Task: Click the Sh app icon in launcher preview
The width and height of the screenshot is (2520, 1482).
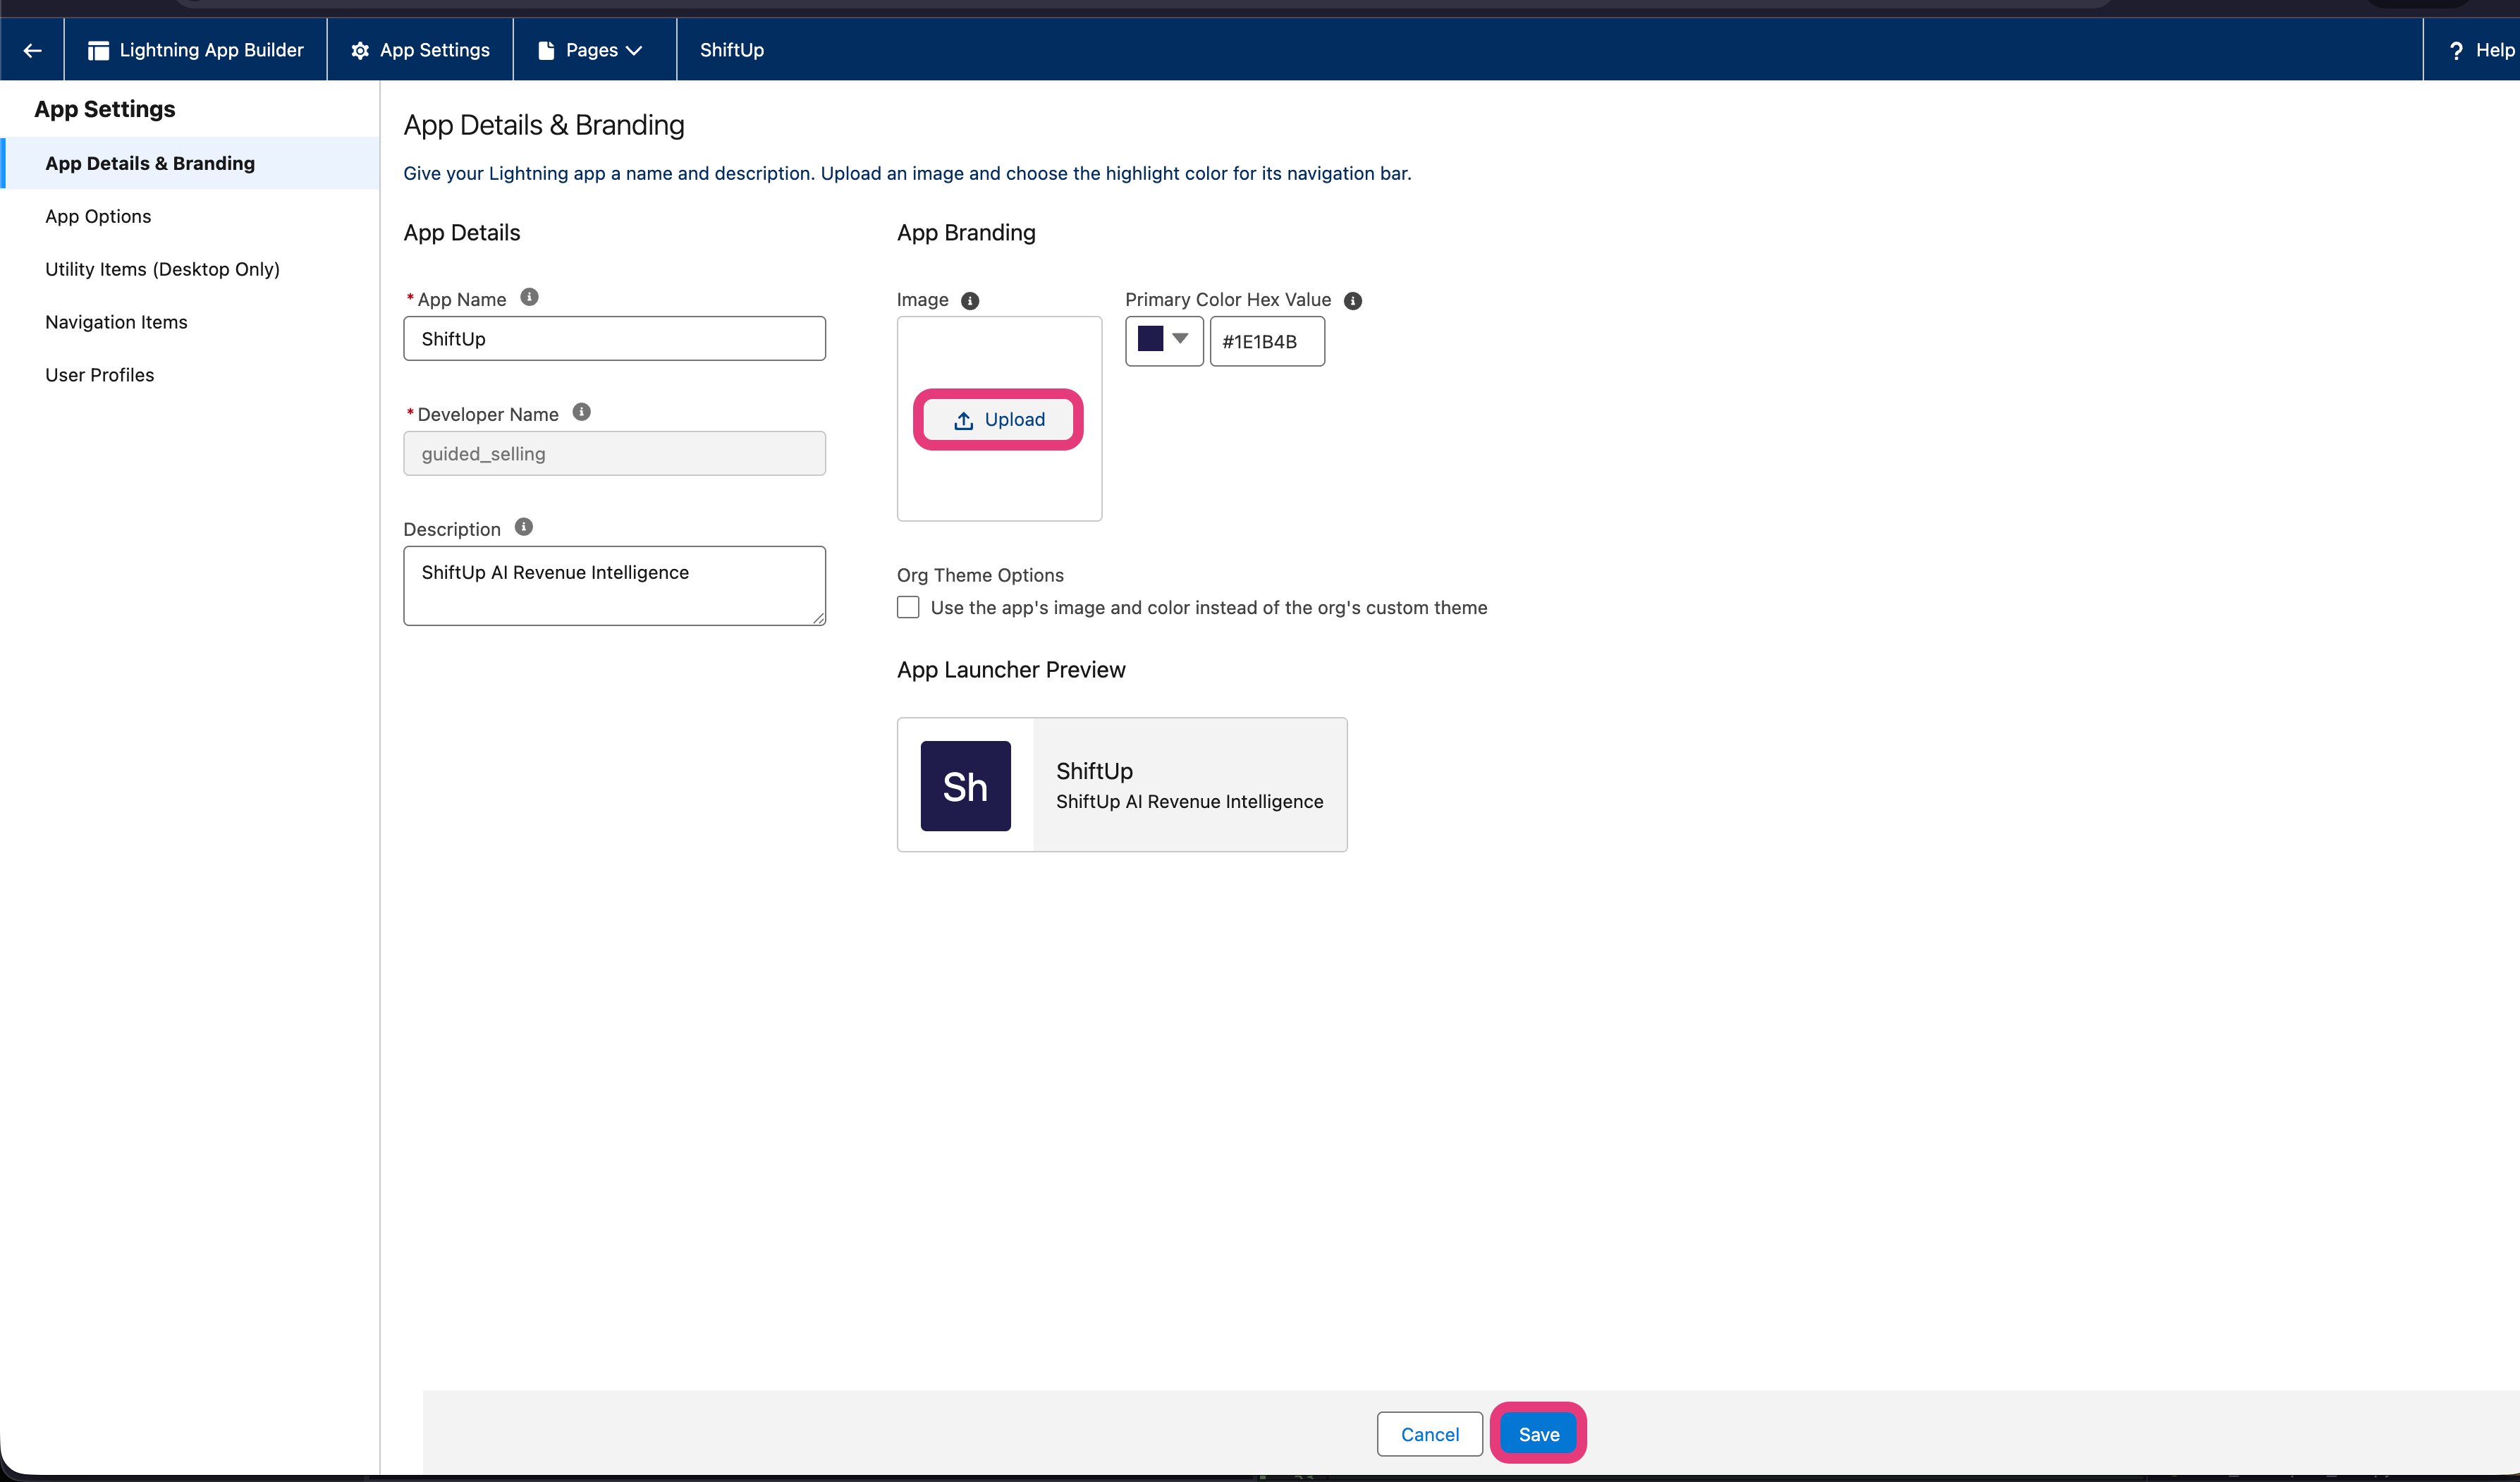Action: [x=965, y=786]
